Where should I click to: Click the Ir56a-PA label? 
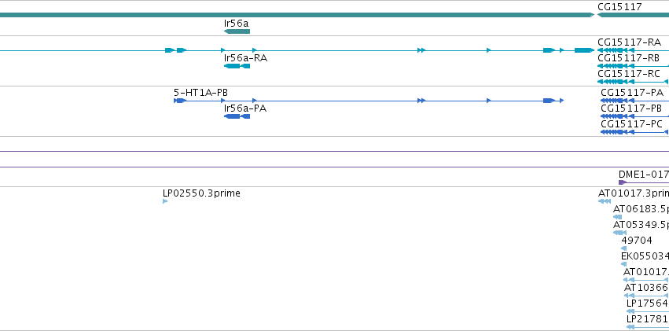pos(245,108)
